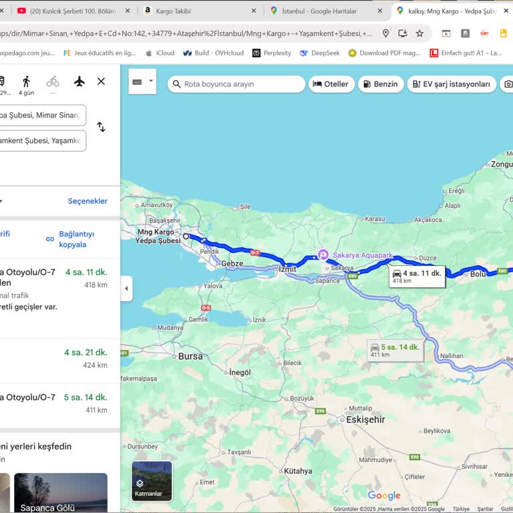Close the Kargo Takibi tab
The image size is (513, 513).
(x=254, y=11)
